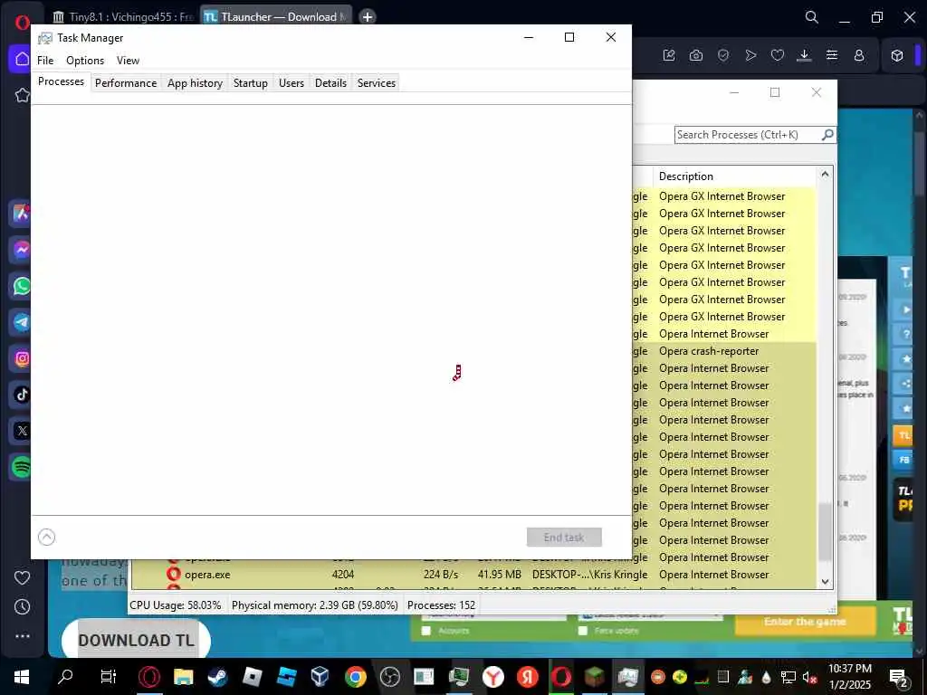Screen dimensions: 927x695
Task: Open Aria AI in the sidebar
Action: (22, 214)
